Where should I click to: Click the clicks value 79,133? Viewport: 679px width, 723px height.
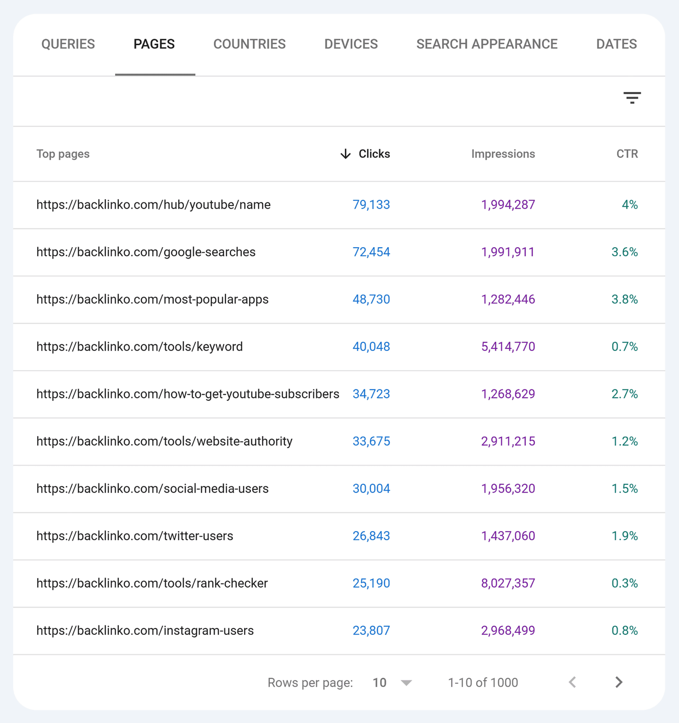371,205
